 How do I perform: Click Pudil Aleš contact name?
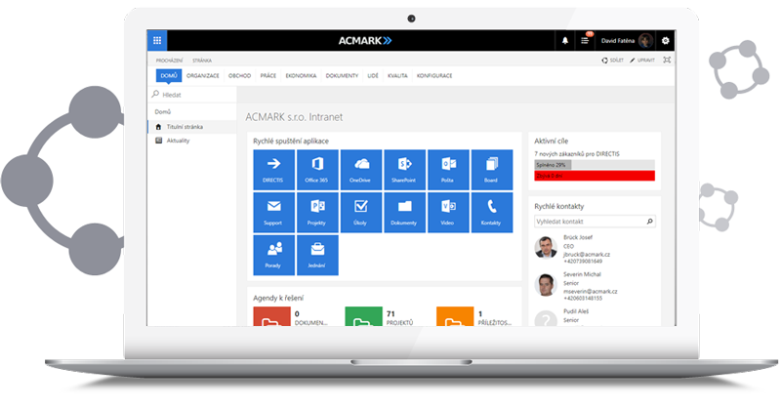click(576, 311)
